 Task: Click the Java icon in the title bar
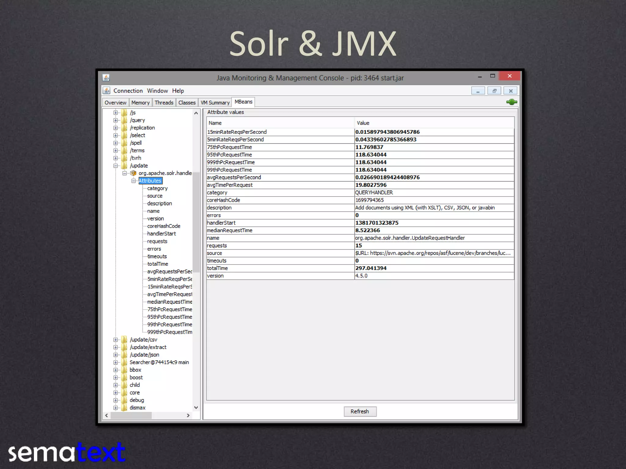106,78
